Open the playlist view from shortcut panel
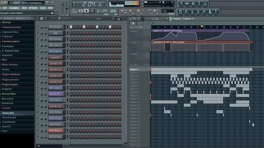 pos(181,3)
